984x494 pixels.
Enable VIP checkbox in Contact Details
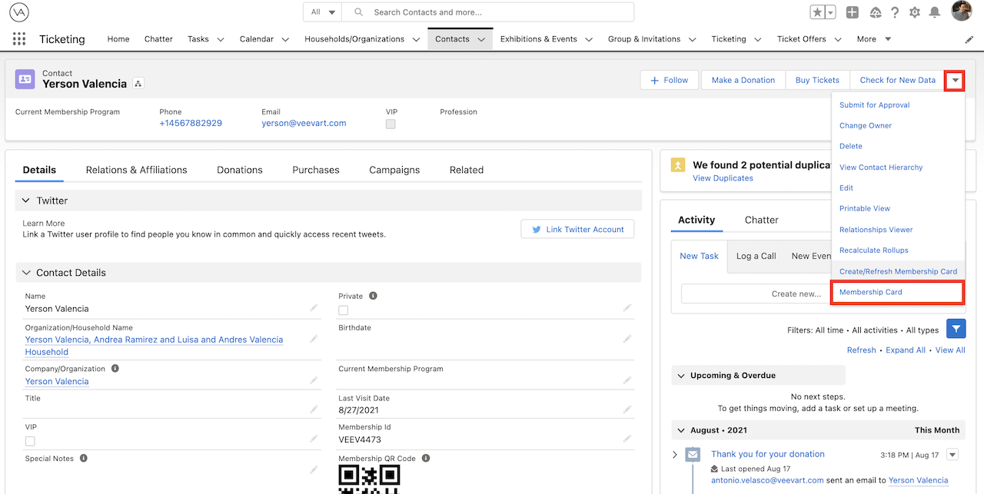[30, 441]
